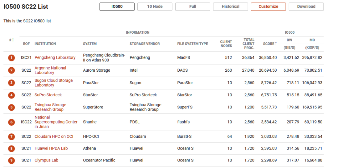Click rank badge number 6
The height and width of the screenshot is (168, 338).
click(12, 122)
